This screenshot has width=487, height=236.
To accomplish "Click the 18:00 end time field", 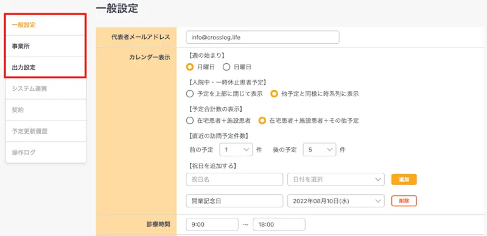I will (x=279, y=224).
